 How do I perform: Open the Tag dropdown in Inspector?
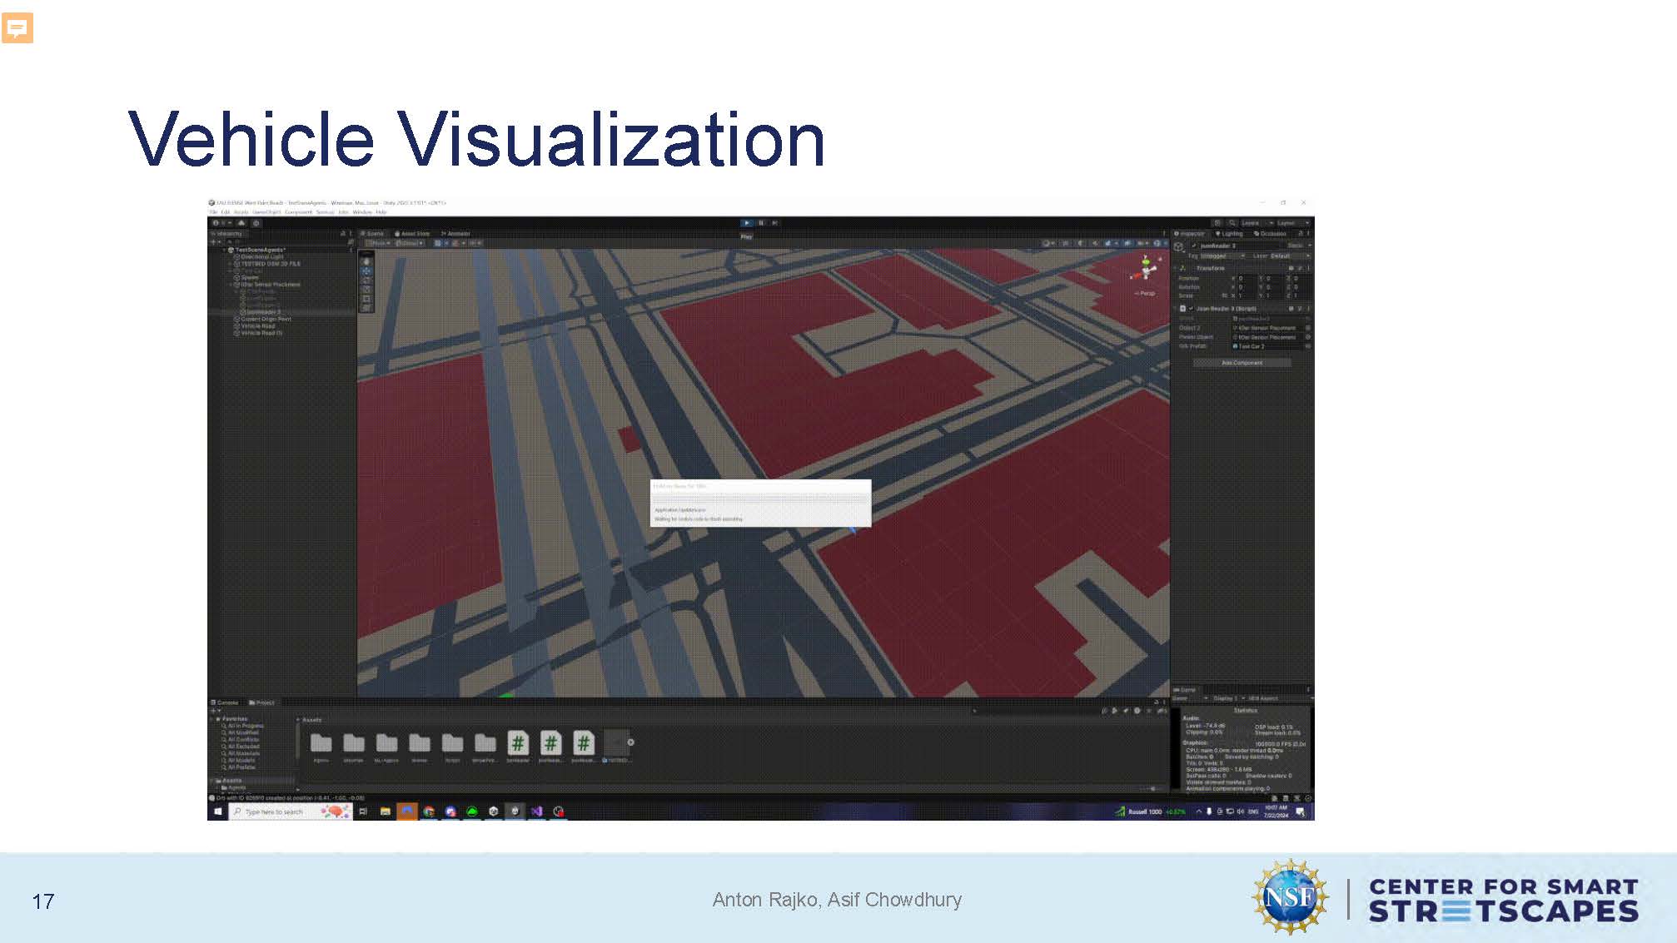[1221, 256]
